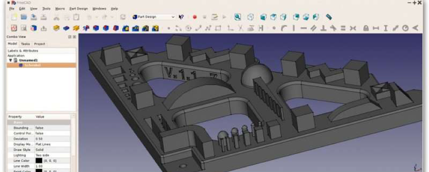Open the Windows menu
Viewport: 429px width, 172px height.
pos(99,9)
